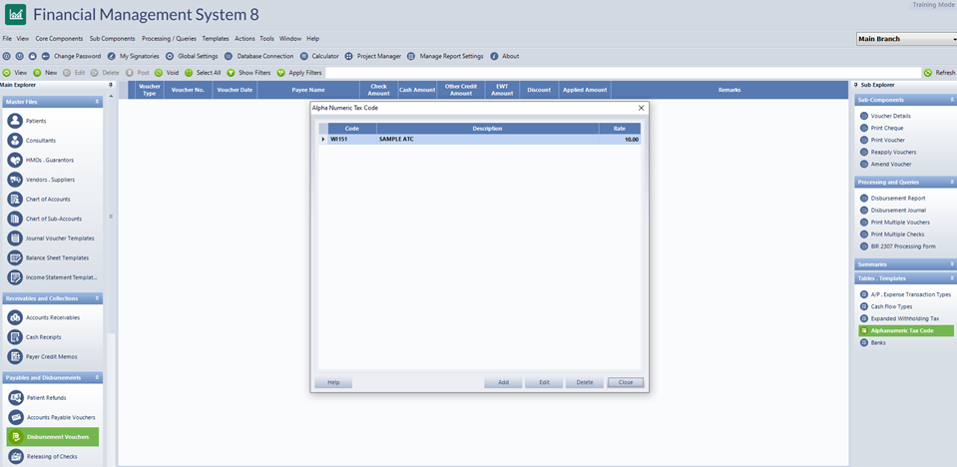Open the Calculator tool icon
This screenshot has width=957, height=467.
[304, 56]
